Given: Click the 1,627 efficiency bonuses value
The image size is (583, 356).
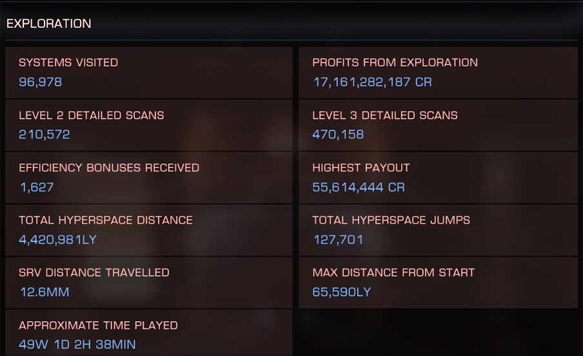Looking at the screenshot, I should (x=37, y=187).
